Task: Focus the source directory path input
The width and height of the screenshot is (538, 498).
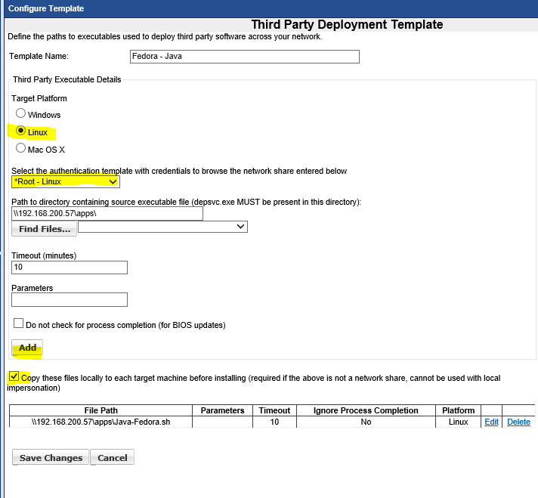Action: pos(107,214)
